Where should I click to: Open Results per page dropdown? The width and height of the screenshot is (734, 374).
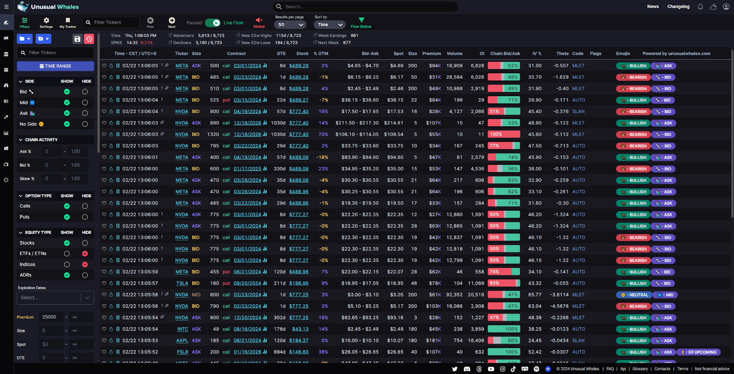290,25
